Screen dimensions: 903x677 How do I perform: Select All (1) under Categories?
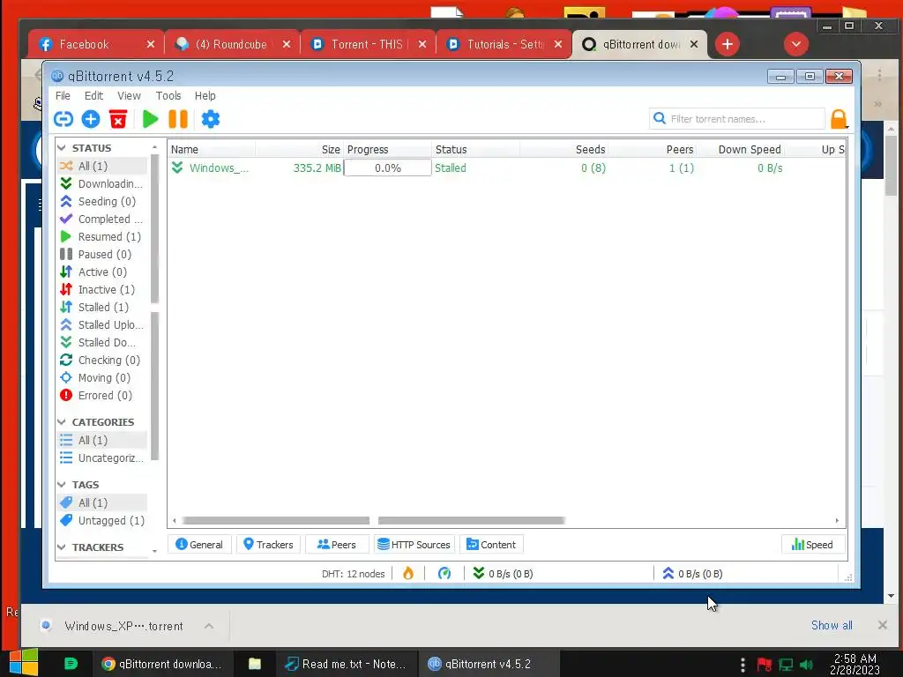click(101, 441)
